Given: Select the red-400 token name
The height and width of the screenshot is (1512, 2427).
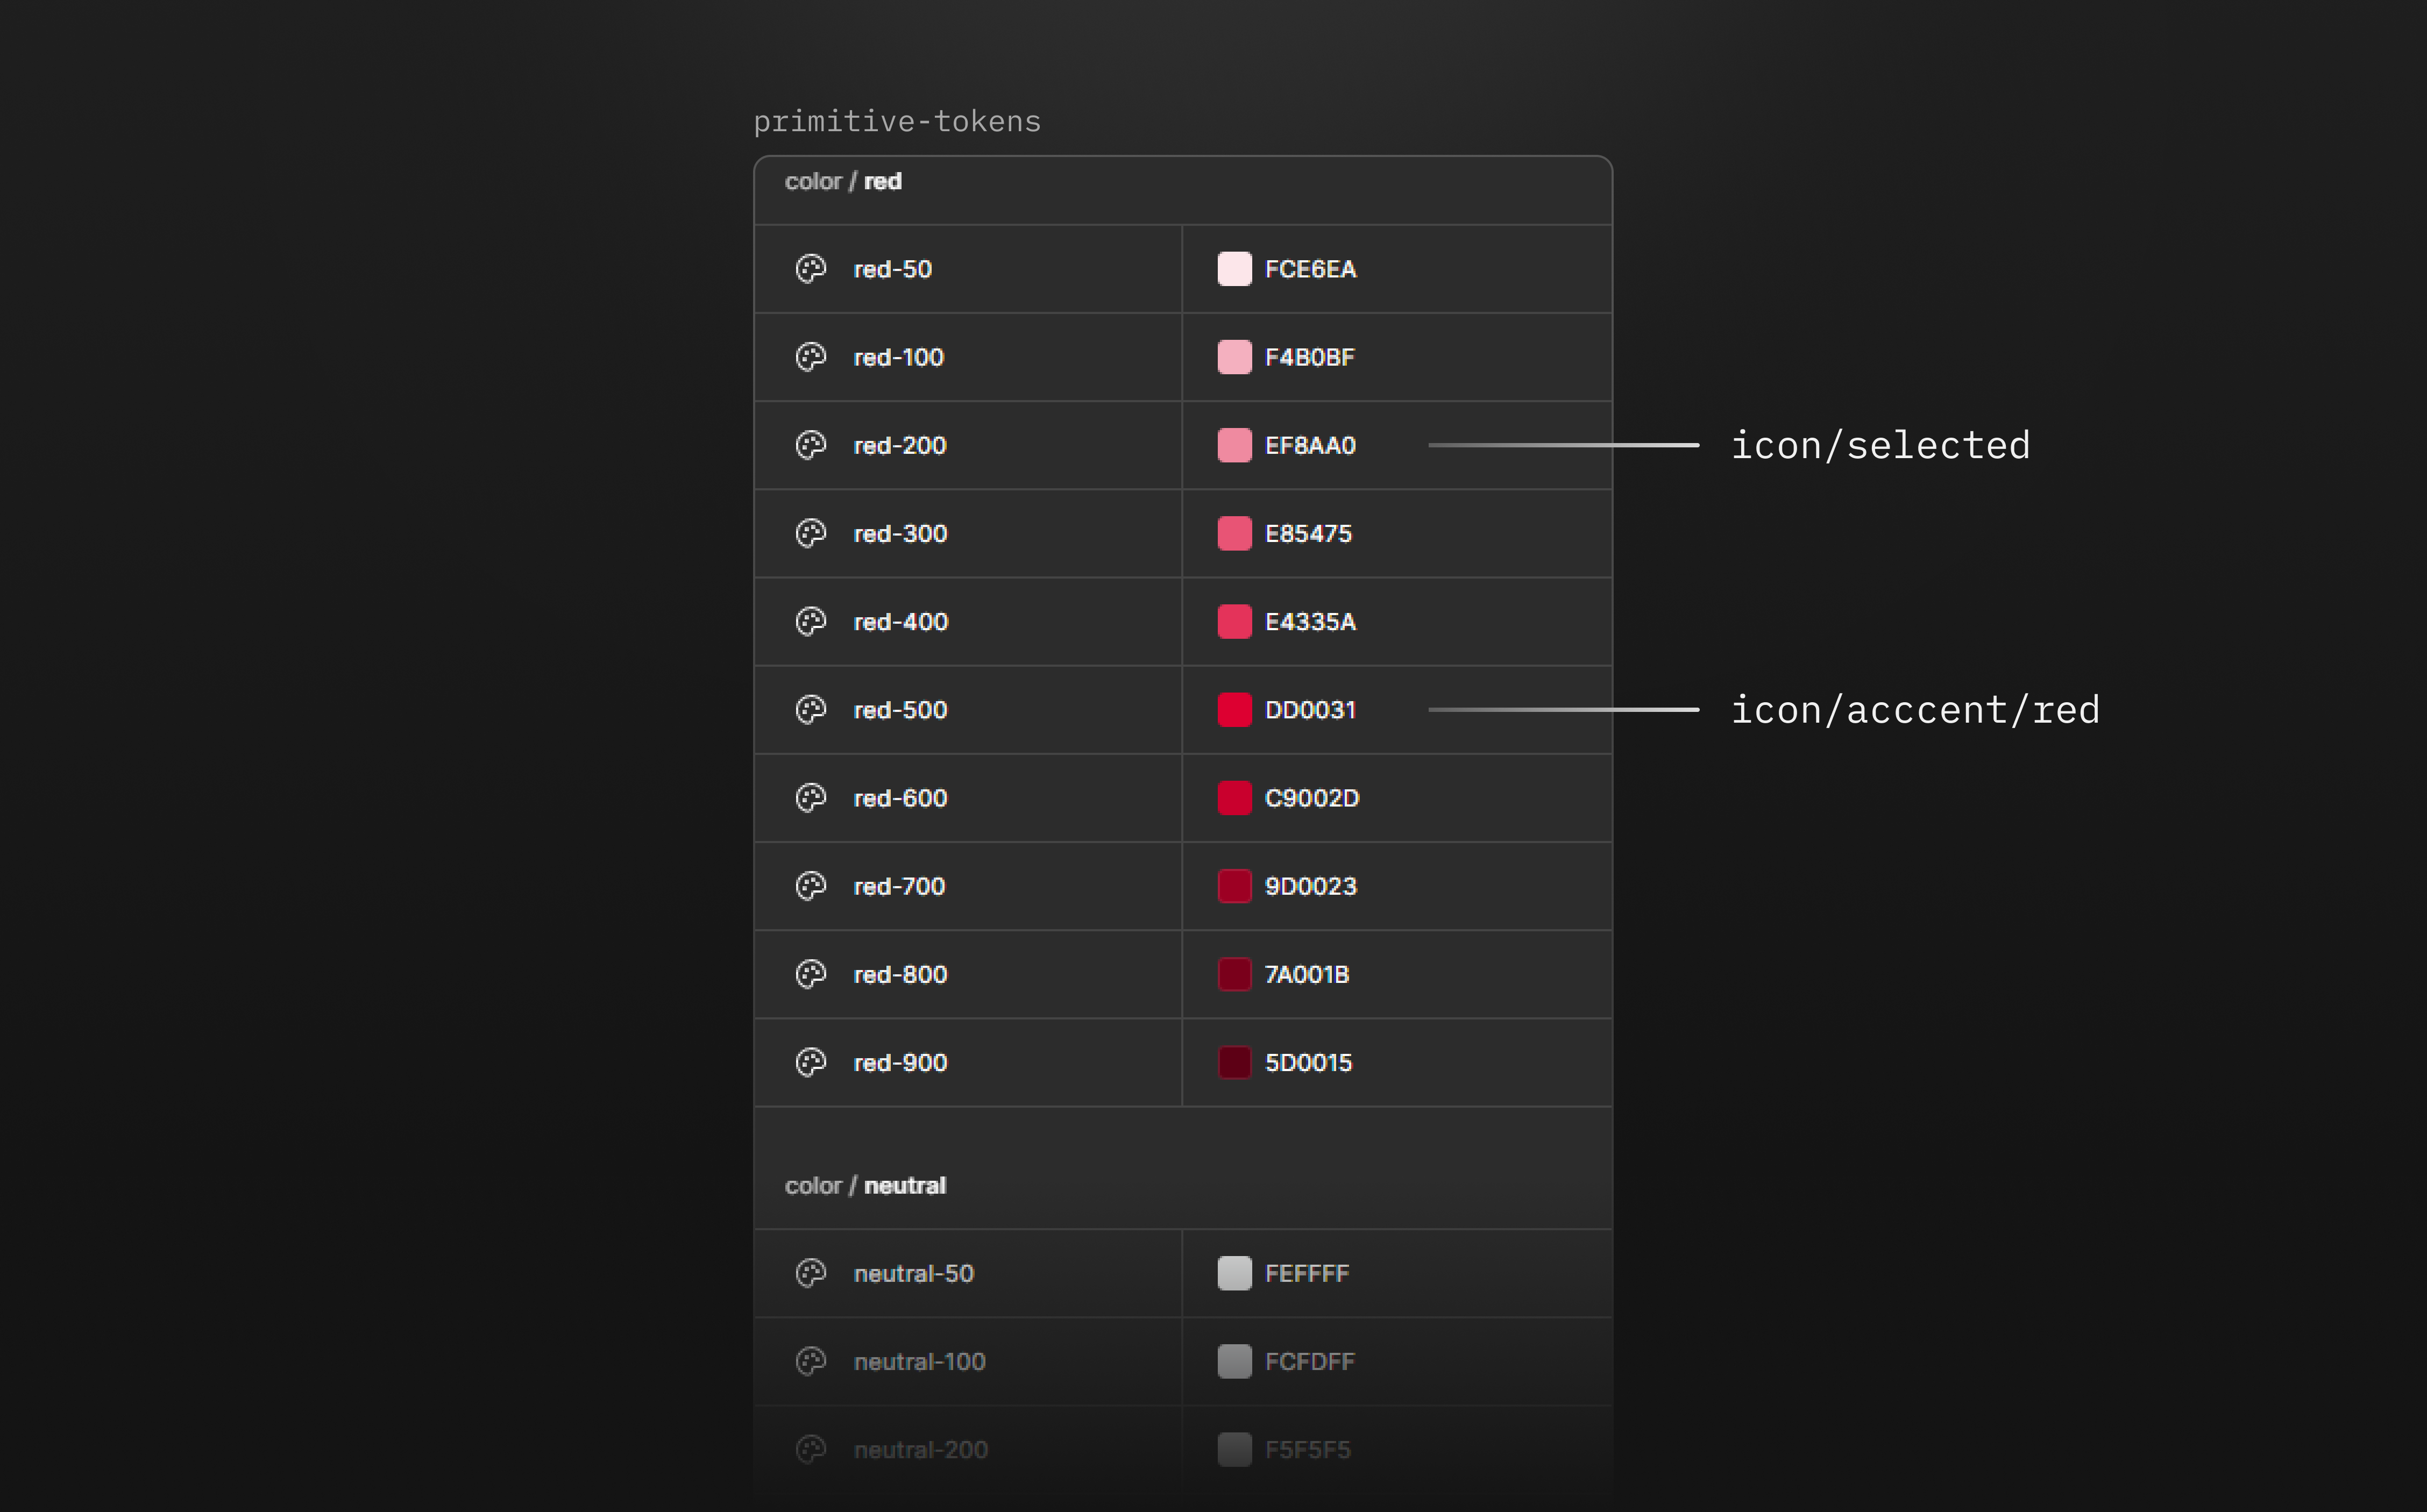Looking at the screenshot, I should [900, 622].
